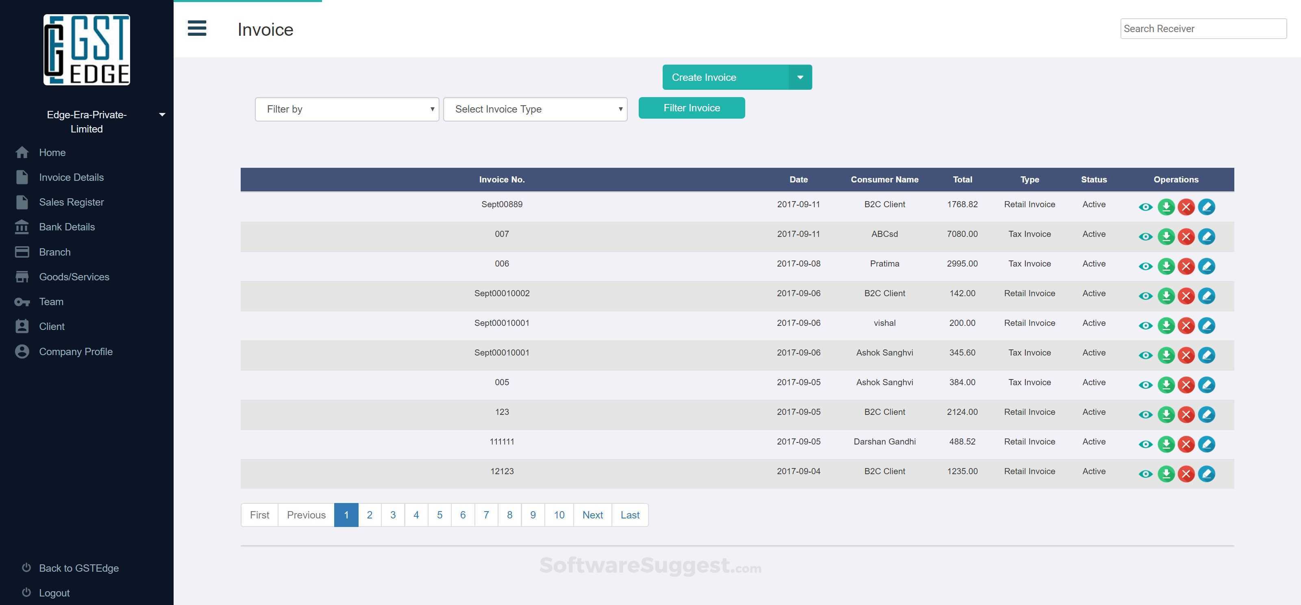1301x605 pixels.
Task: Go to Goods/Services menu item
Action: pos(74,277)
